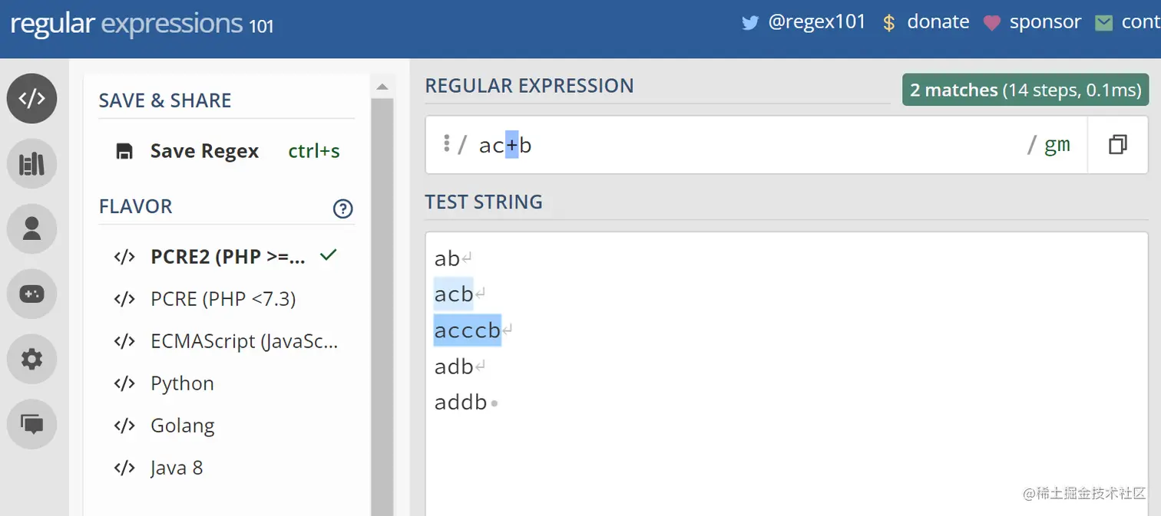Click the flavor help question icon
The height and width of the screenshot is (516, 1161).
pyautogui.click(x=342, y=209)
